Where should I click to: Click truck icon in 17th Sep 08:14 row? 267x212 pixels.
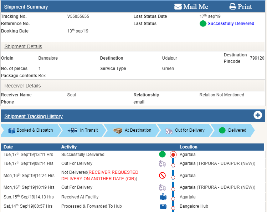coord(163,163)
